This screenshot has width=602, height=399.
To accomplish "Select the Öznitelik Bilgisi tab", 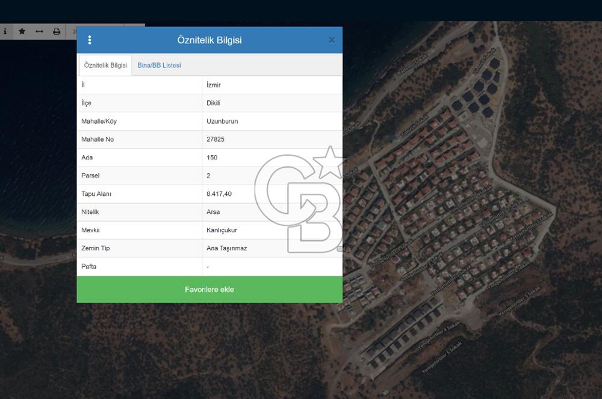I will coord(105,65).
